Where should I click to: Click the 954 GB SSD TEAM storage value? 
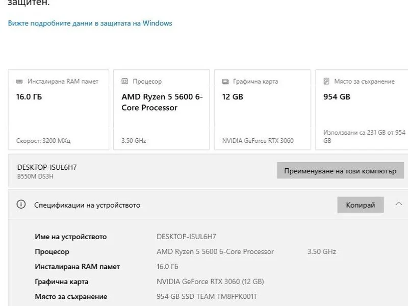(207, 296)
